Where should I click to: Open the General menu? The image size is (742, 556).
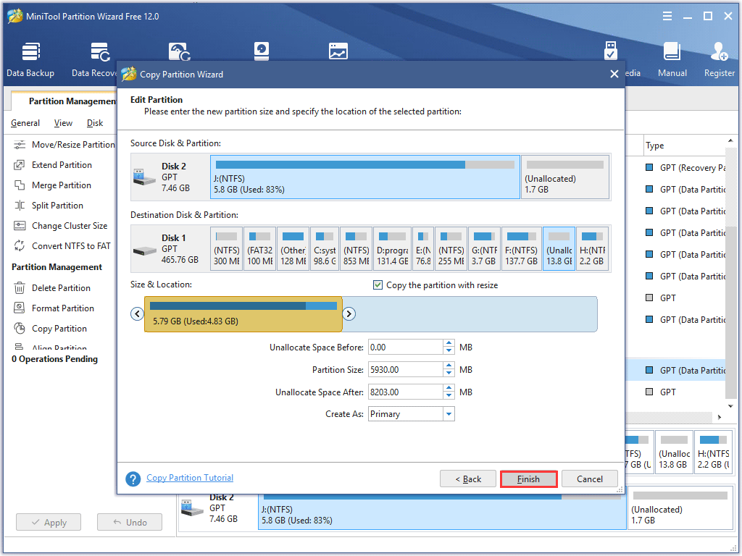click(25, 123)
